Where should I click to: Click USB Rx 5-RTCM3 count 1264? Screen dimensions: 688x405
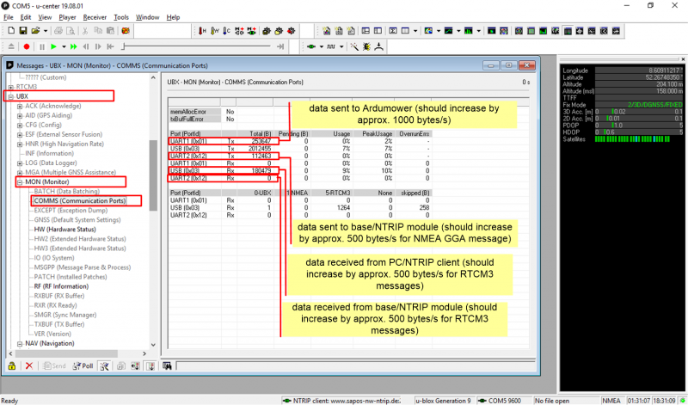(x=341, y=207)
